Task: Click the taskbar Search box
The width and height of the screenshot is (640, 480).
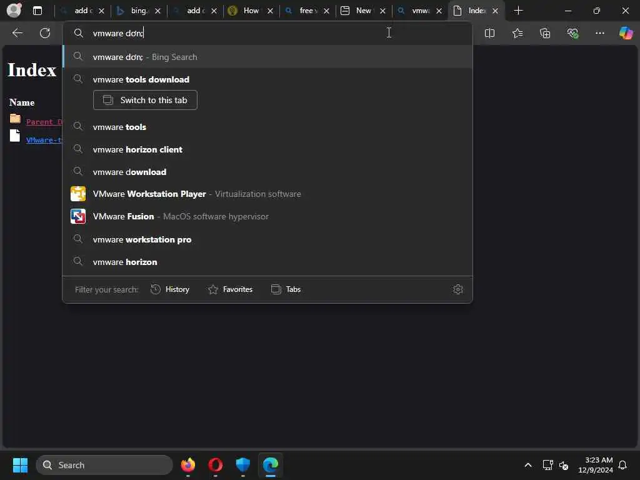Action: 104,465
